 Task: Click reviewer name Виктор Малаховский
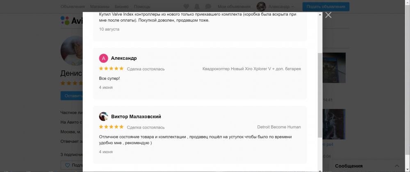(x=136, y=117)
